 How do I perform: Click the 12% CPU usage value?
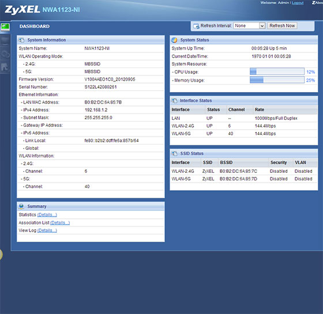(310, 72)
